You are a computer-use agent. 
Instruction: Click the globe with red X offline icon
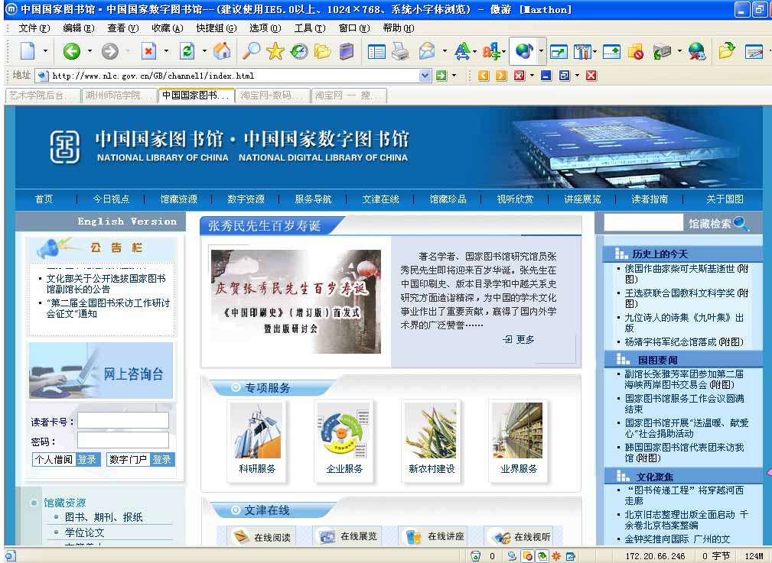coord(697,51)
